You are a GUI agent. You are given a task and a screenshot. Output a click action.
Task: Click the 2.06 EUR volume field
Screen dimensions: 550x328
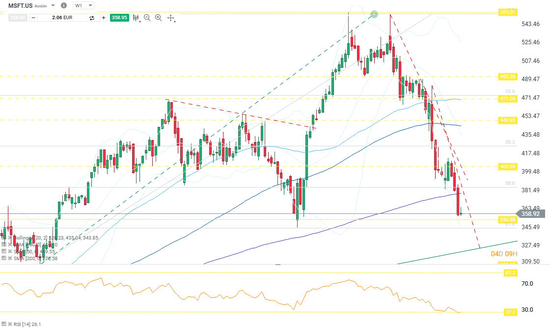(61, 18)
